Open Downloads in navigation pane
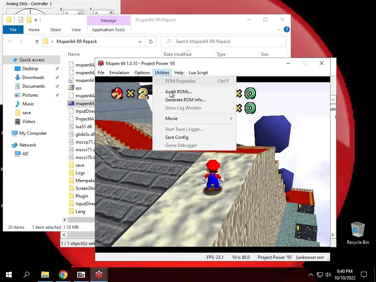 33,77
